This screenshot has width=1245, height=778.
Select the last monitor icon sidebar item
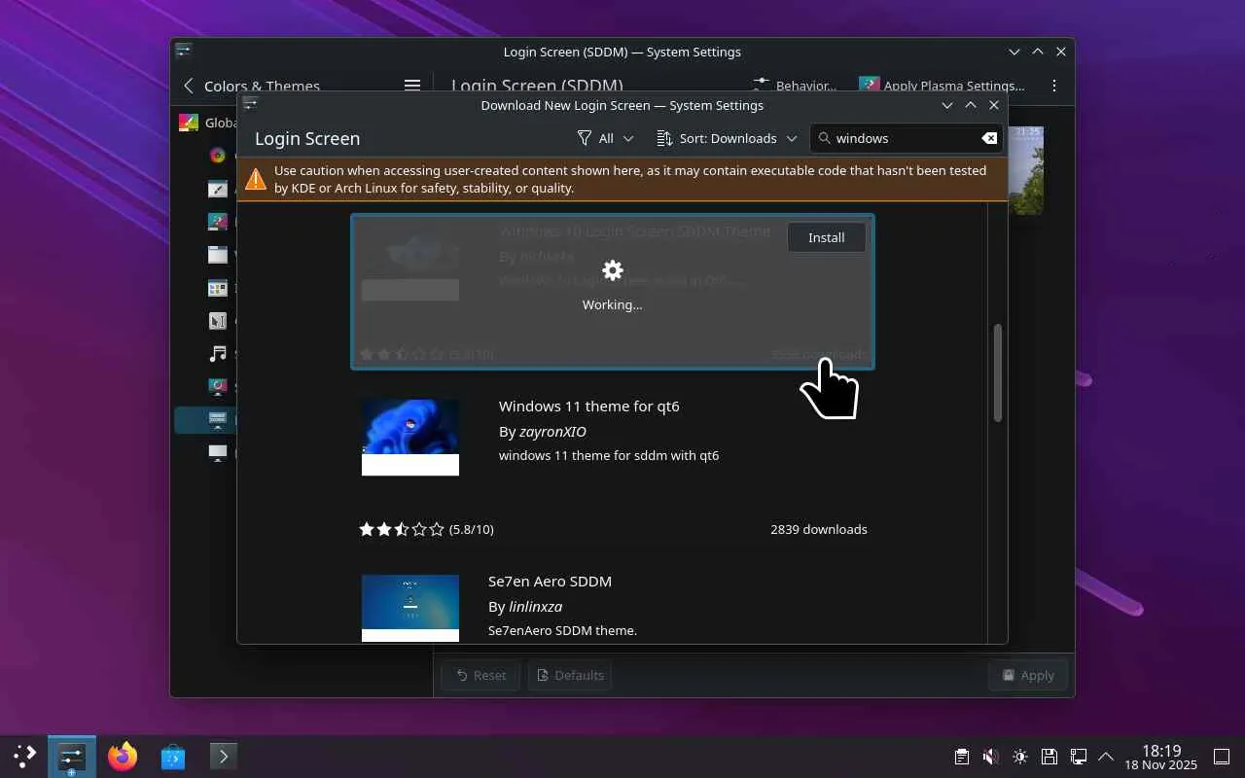click(x=218, y=452)
